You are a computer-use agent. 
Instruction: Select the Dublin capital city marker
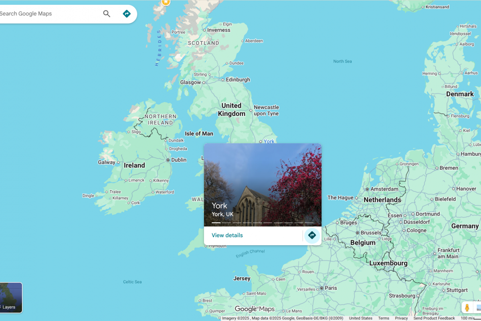point(168,160)
